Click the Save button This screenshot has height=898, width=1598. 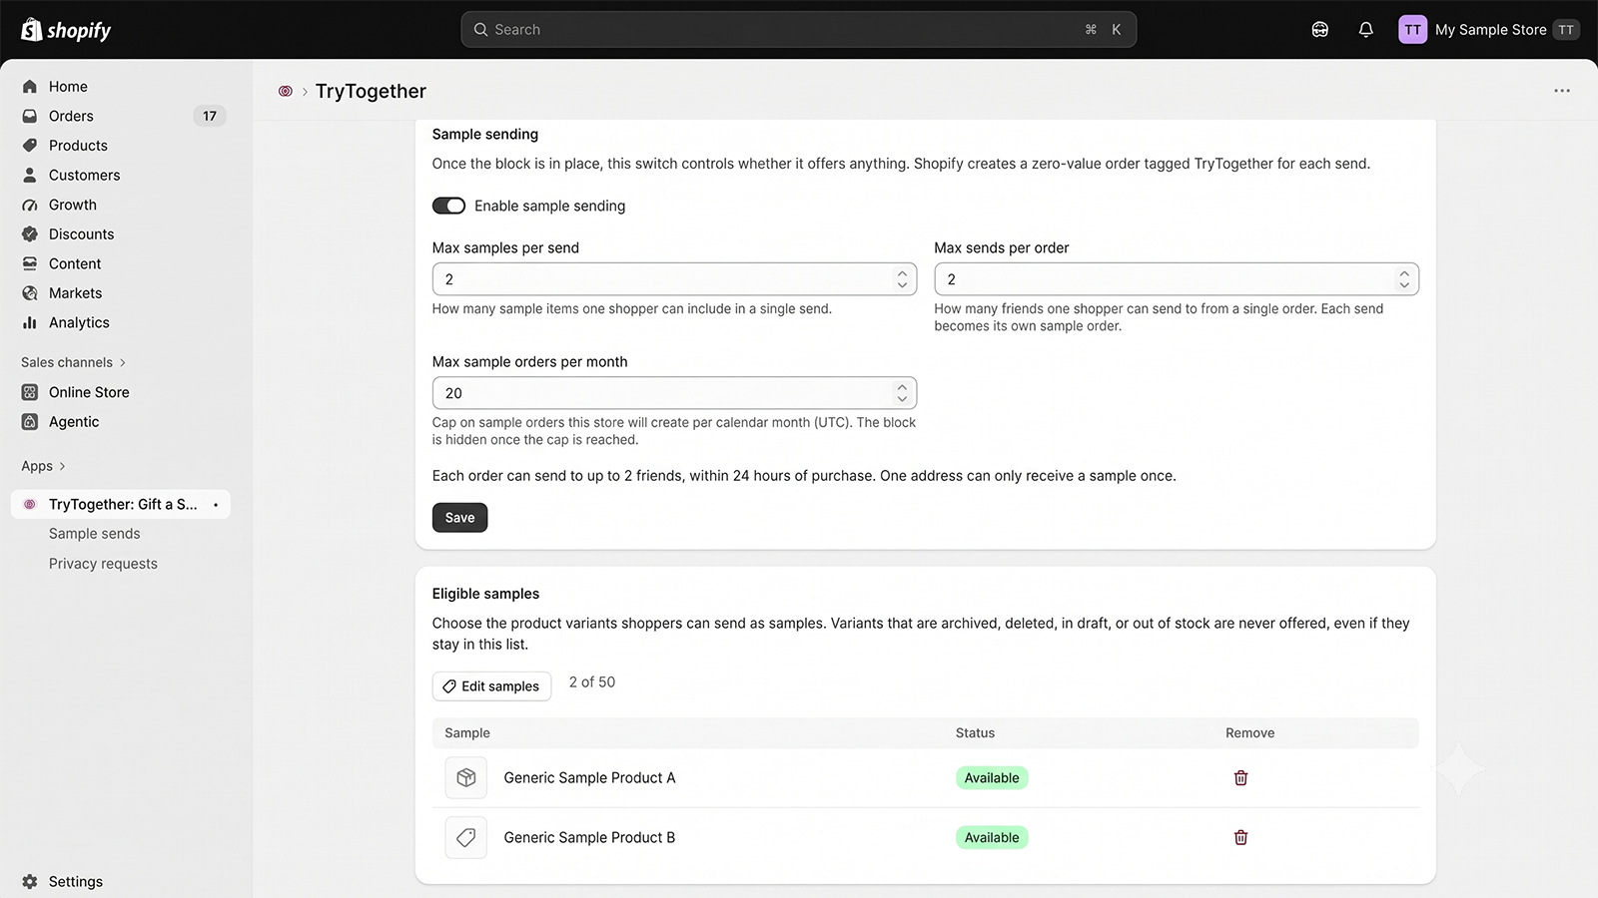[459, 518]
